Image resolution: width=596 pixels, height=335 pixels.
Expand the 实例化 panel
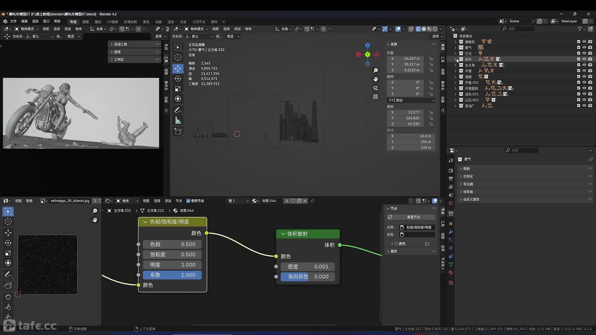(x=525, y=176)
